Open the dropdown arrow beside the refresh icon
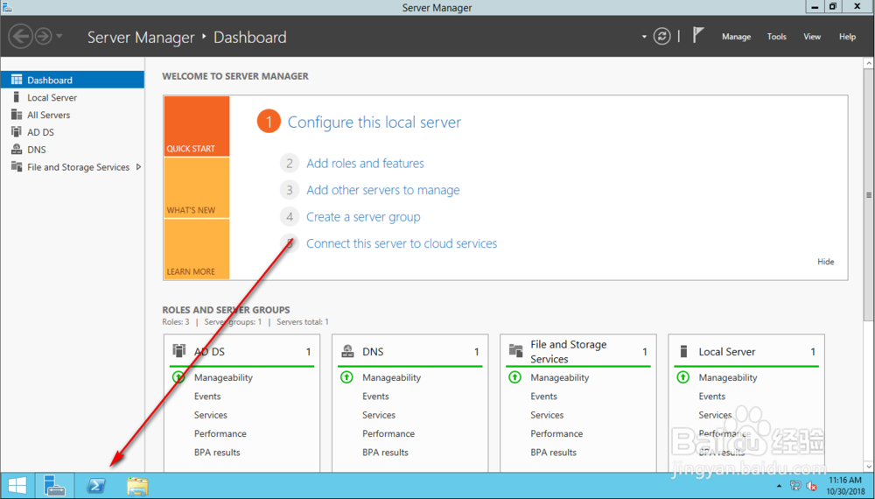875x499 pixels. (x=644, y=37)
